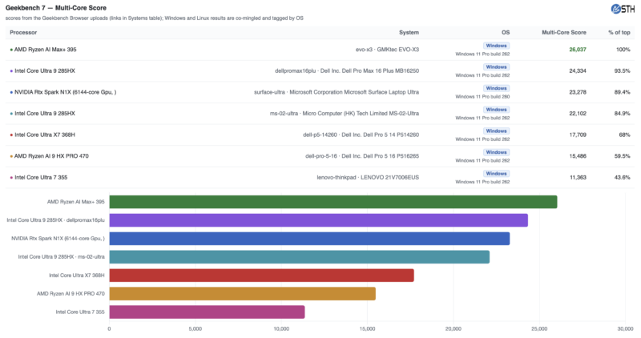Viewport: 641px width, 338px height.
Task: Click the 93.5% of top value
Action: [622, 70]
